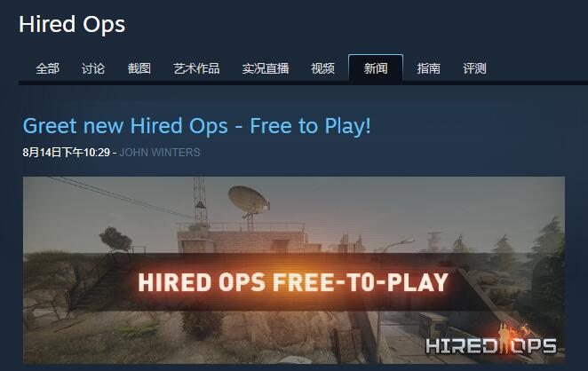This screenshot has width=588, height=371.
Task: Open the 'Greet new Hired Ops' headline
Action: pyautogui.click(x=197, y=126)
